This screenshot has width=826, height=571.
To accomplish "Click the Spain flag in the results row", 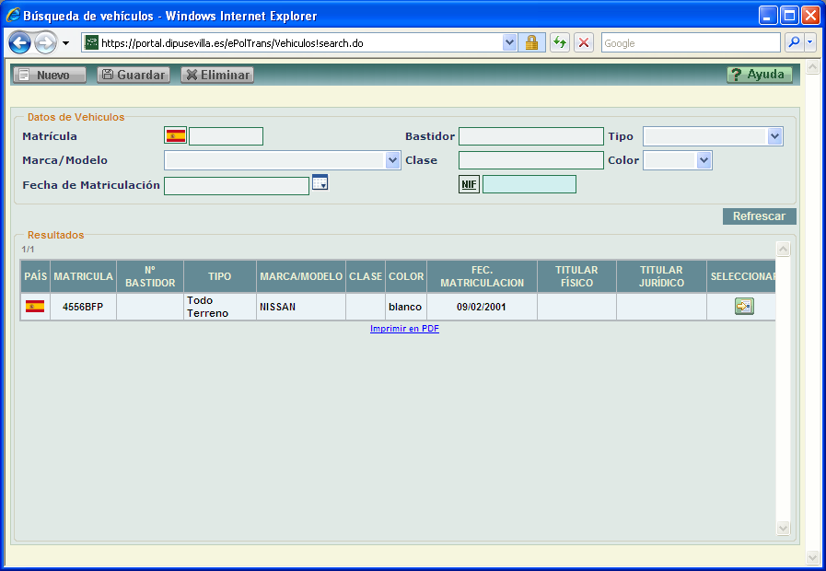I will tap(35, 307).
